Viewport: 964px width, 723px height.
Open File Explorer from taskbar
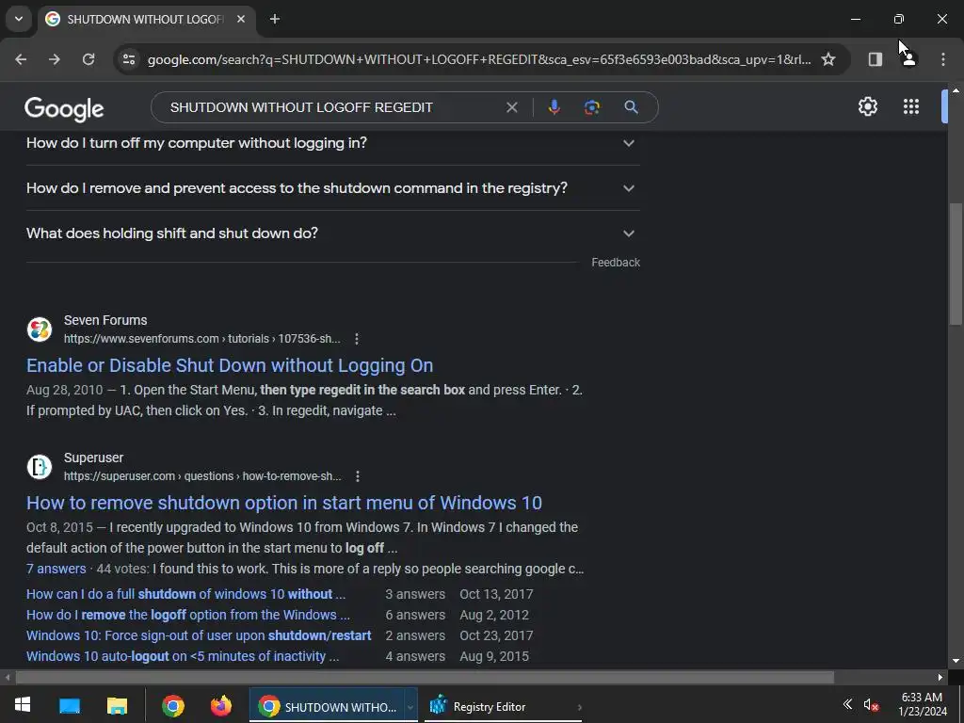(x=117, y=705)
